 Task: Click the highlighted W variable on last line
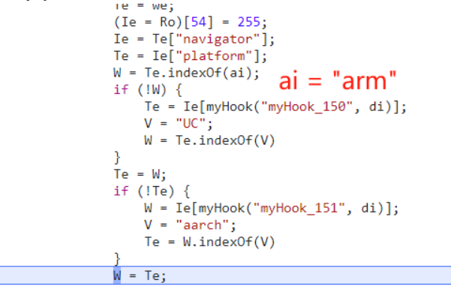(117, 275)
